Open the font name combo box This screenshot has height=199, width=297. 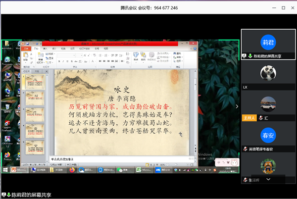click(x=66, y=55)
